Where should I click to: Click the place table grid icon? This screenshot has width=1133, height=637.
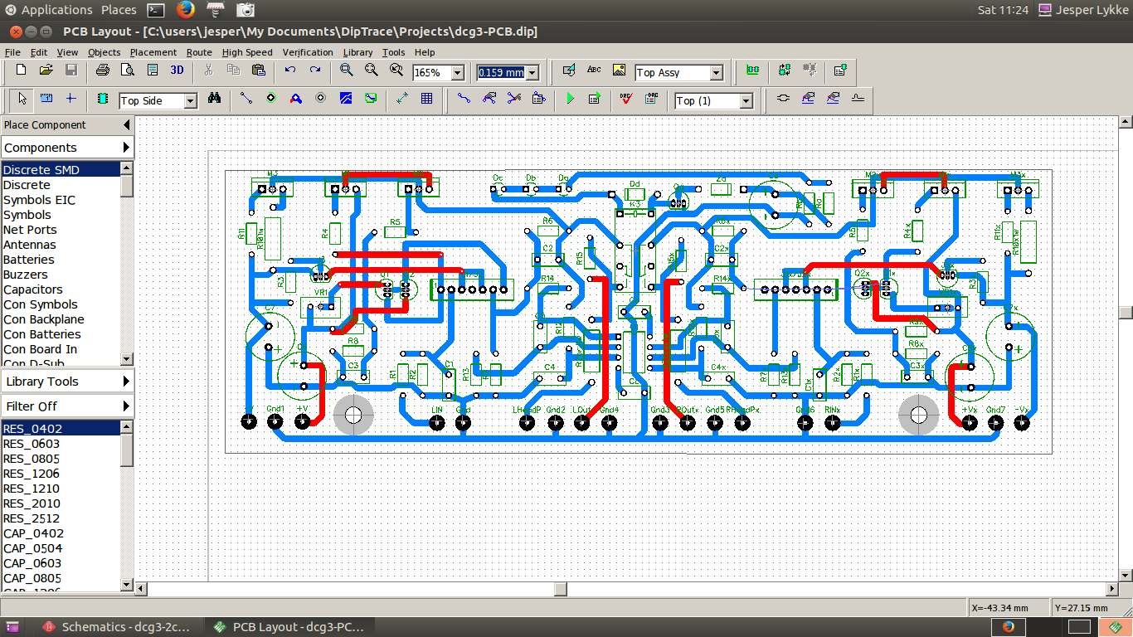pyautogui.click(x=426, y=99)
